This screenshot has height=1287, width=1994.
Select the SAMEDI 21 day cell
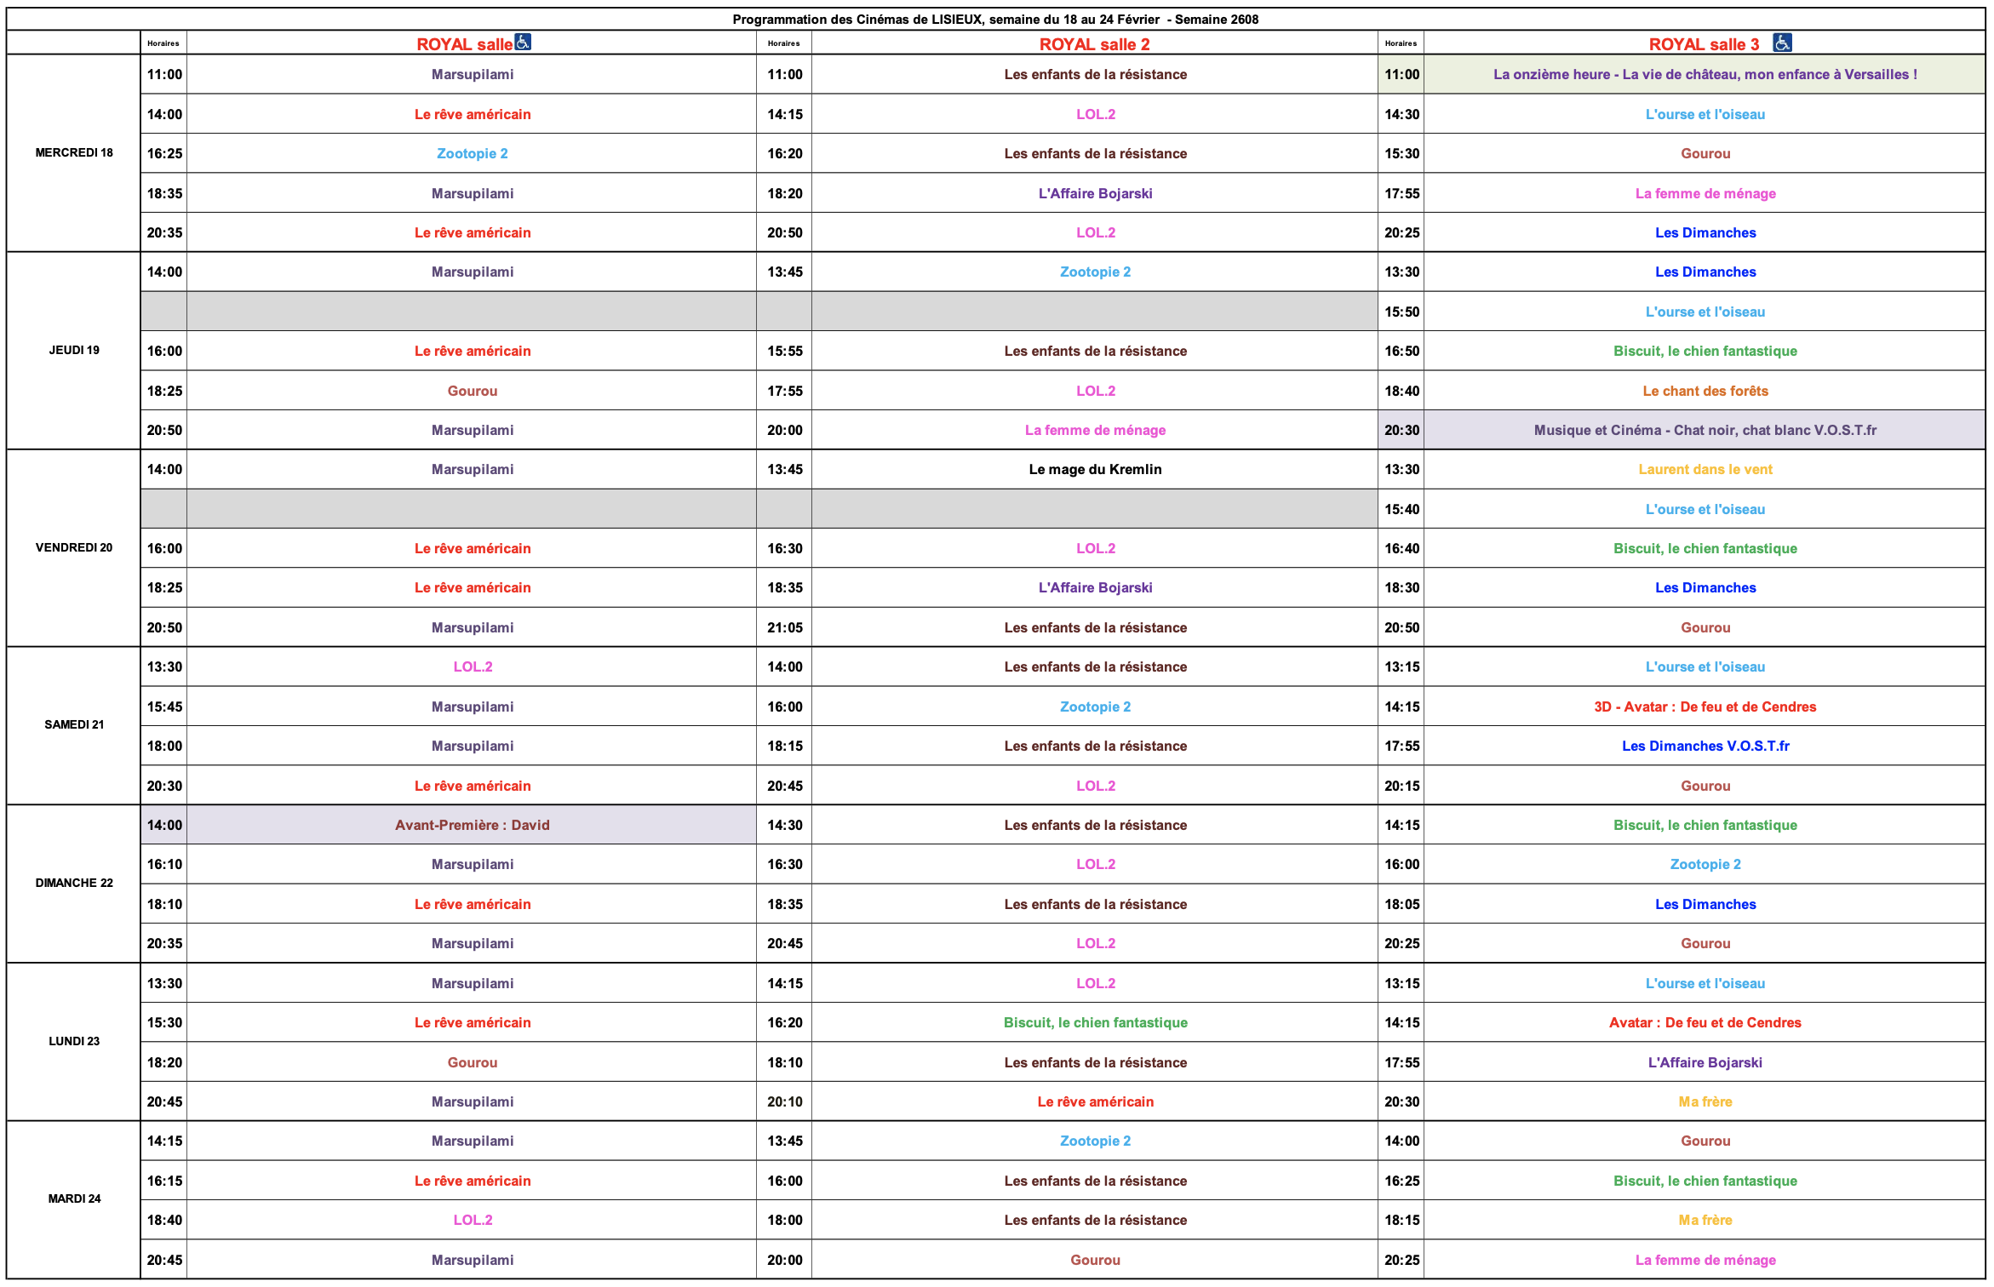click(x=74, y=725)
